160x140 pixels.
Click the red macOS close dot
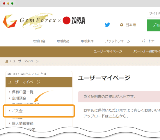(4, 3)
